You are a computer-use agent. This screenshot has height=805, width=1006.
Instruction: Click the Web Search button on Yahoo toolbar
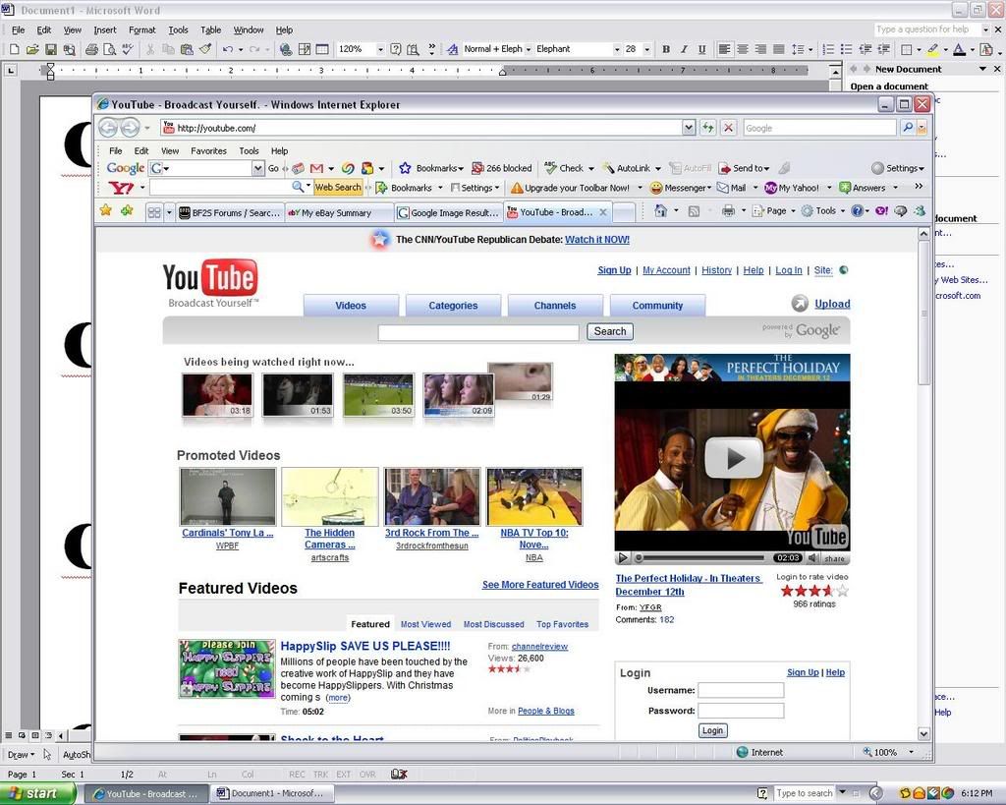[338, 188]
